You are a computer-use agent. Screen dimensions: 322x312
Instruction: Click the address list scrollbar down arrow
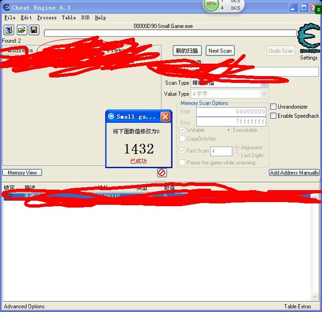(x=314, y=296)
